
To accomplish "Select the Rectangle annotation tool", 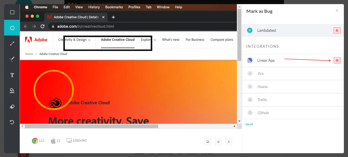I will (x=12, y=12).
